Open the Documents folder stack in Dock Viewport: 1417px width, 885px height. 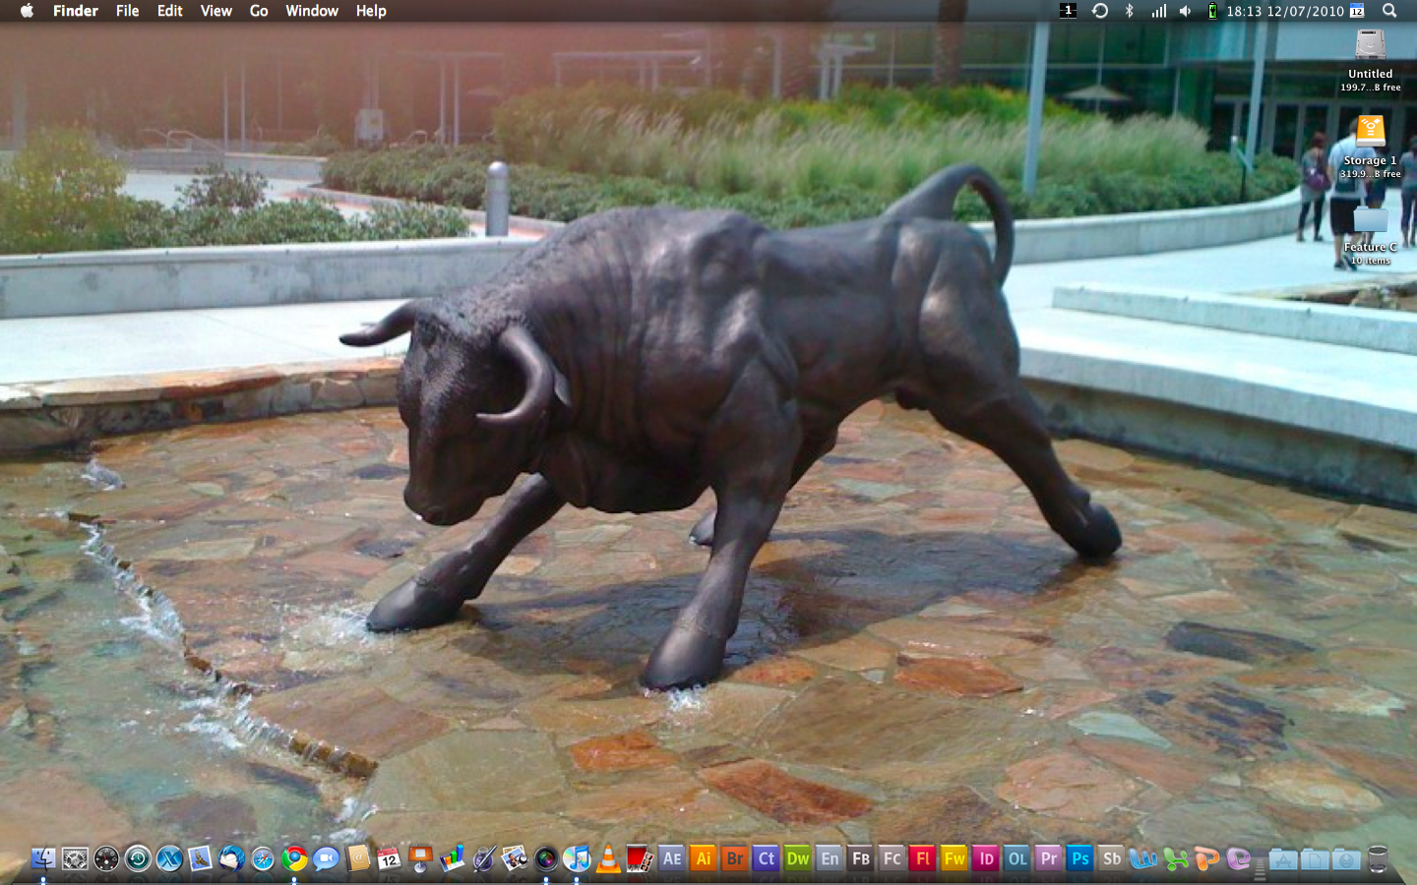coord(1315,859)
